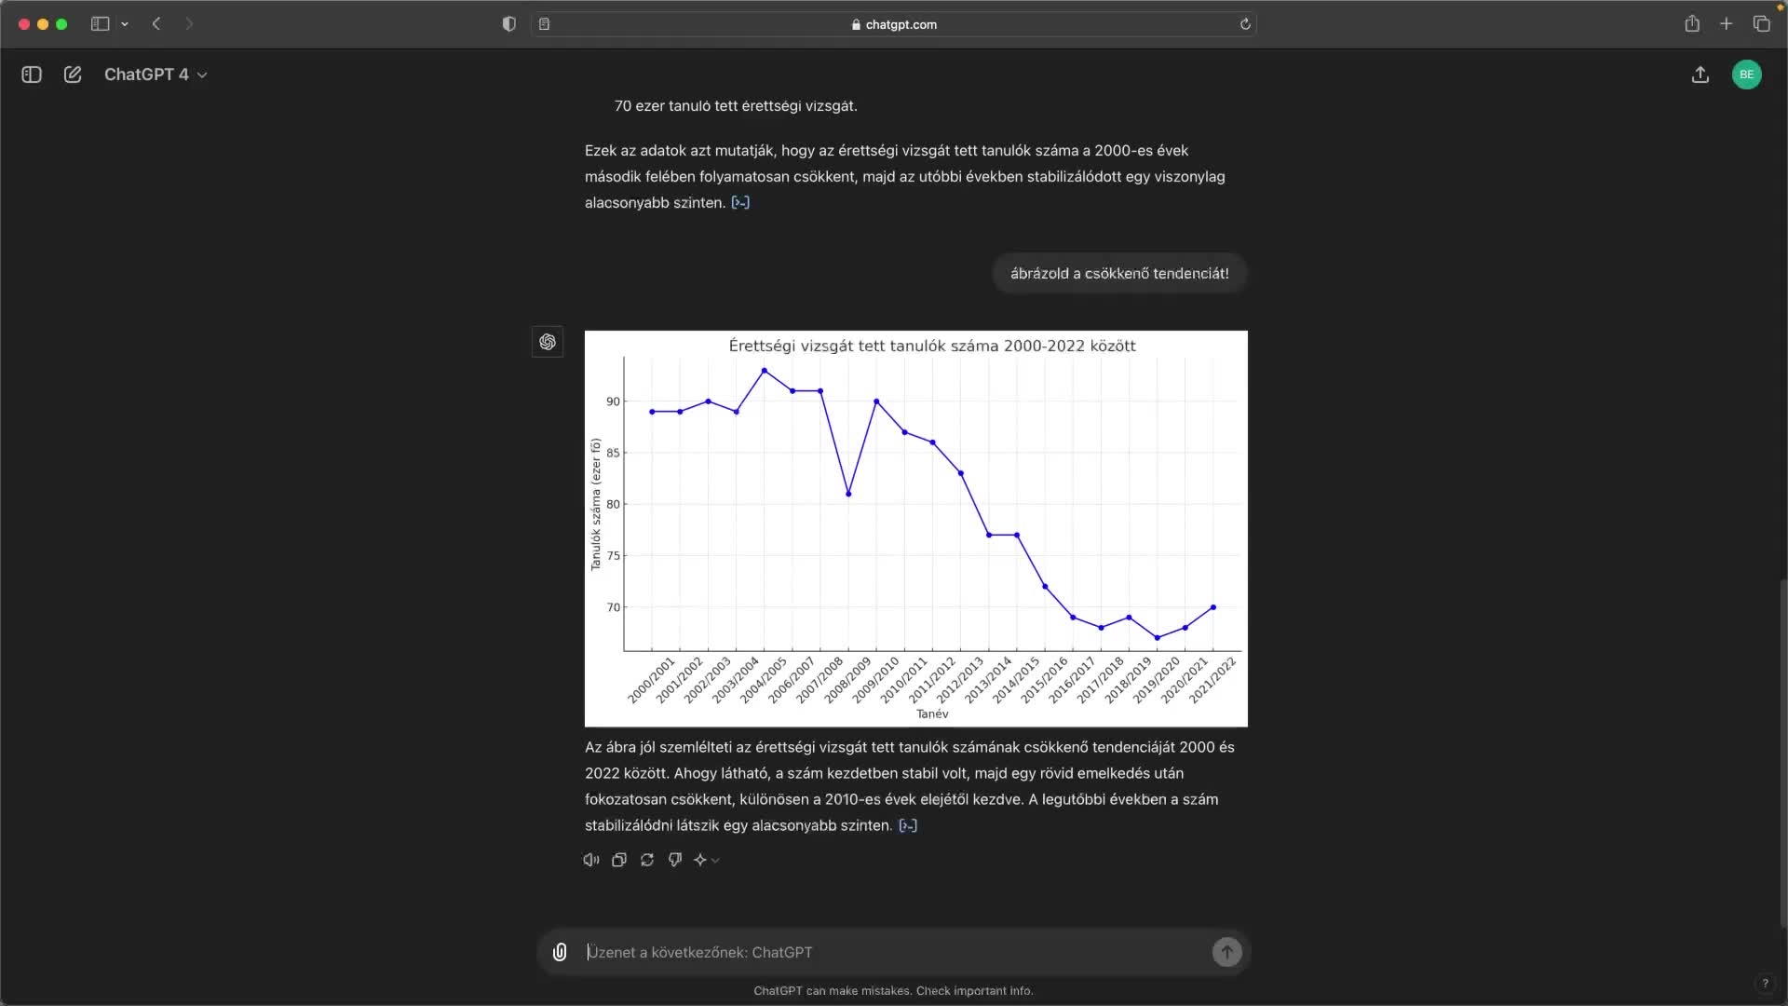Click the '2021/2022' axis label on chart

pos(1212,680)
